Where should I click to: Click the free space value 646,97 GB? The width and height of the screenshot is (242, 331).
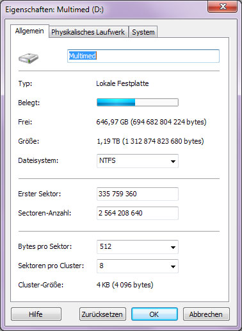pos(151,122)
